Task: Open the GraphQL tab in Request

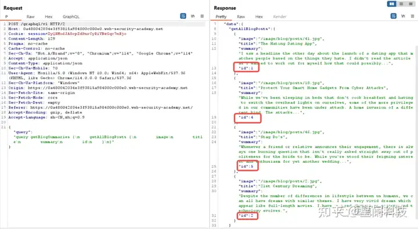Action: coord(71,16)
